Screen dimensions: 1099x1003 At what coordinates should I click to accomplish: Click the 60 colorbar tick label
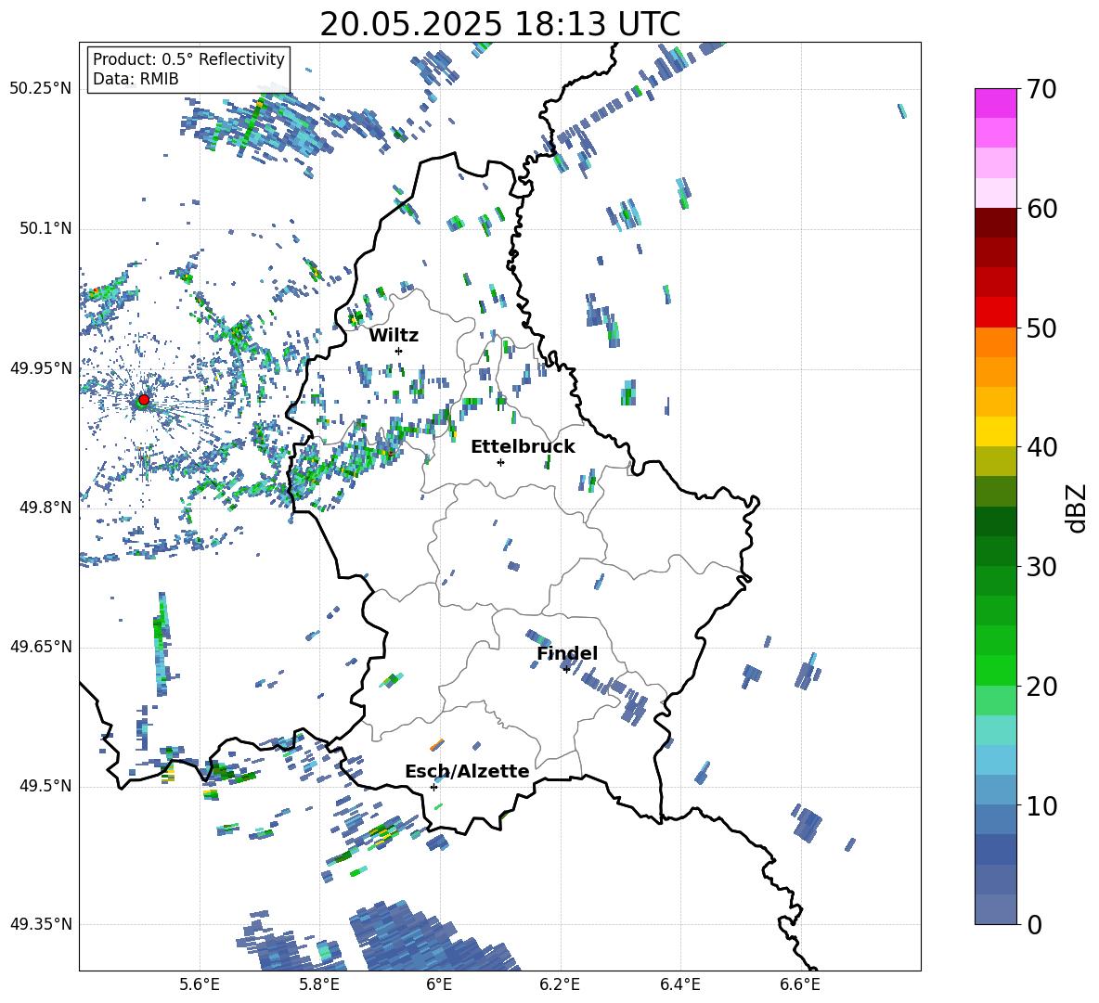(x=1041, y=209)
